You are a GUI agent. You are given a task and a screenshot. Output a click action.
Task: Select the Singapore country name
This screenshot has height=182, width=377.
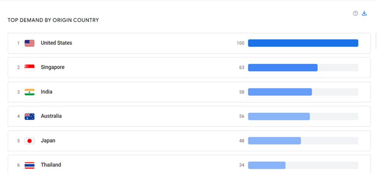52,68
